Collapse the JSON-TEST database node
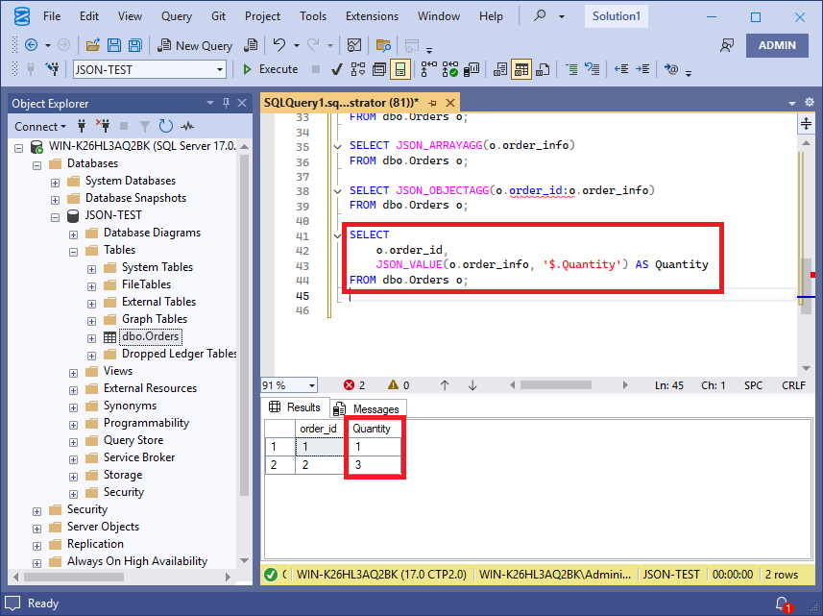 55,217
